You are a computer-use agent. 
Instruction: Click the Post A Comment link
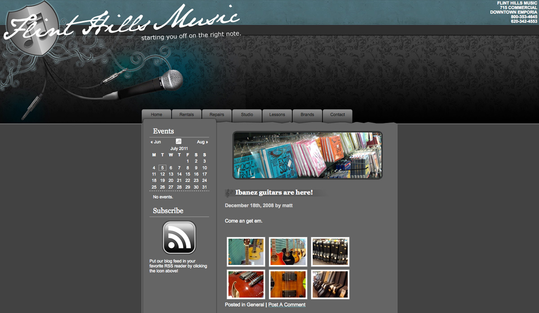coord(287,305)
